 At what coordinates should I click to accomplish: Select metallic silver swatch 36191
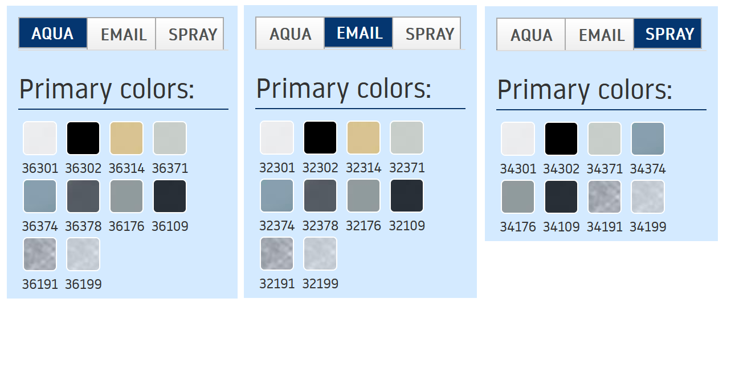point(40,254)
